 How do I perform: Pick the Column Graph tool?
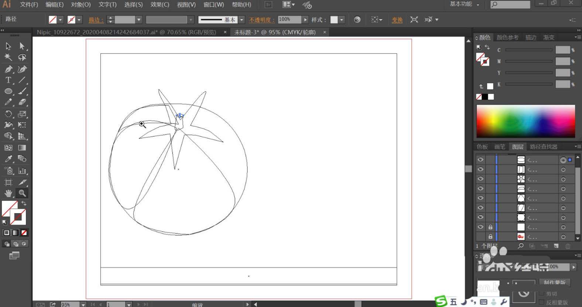click(22, 171)
